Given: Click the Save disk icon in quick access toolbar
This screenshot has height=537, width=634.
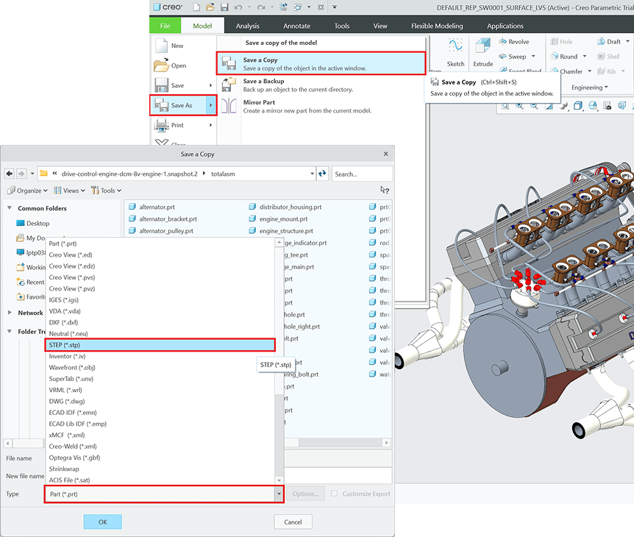Looking at the screenshot, I should coord(224,7).
